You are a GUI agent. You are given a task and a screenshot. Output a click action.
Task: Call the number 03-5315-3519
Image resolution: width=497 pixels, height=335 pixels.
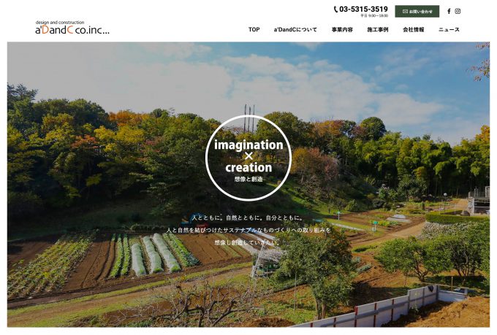pos(363,9)
